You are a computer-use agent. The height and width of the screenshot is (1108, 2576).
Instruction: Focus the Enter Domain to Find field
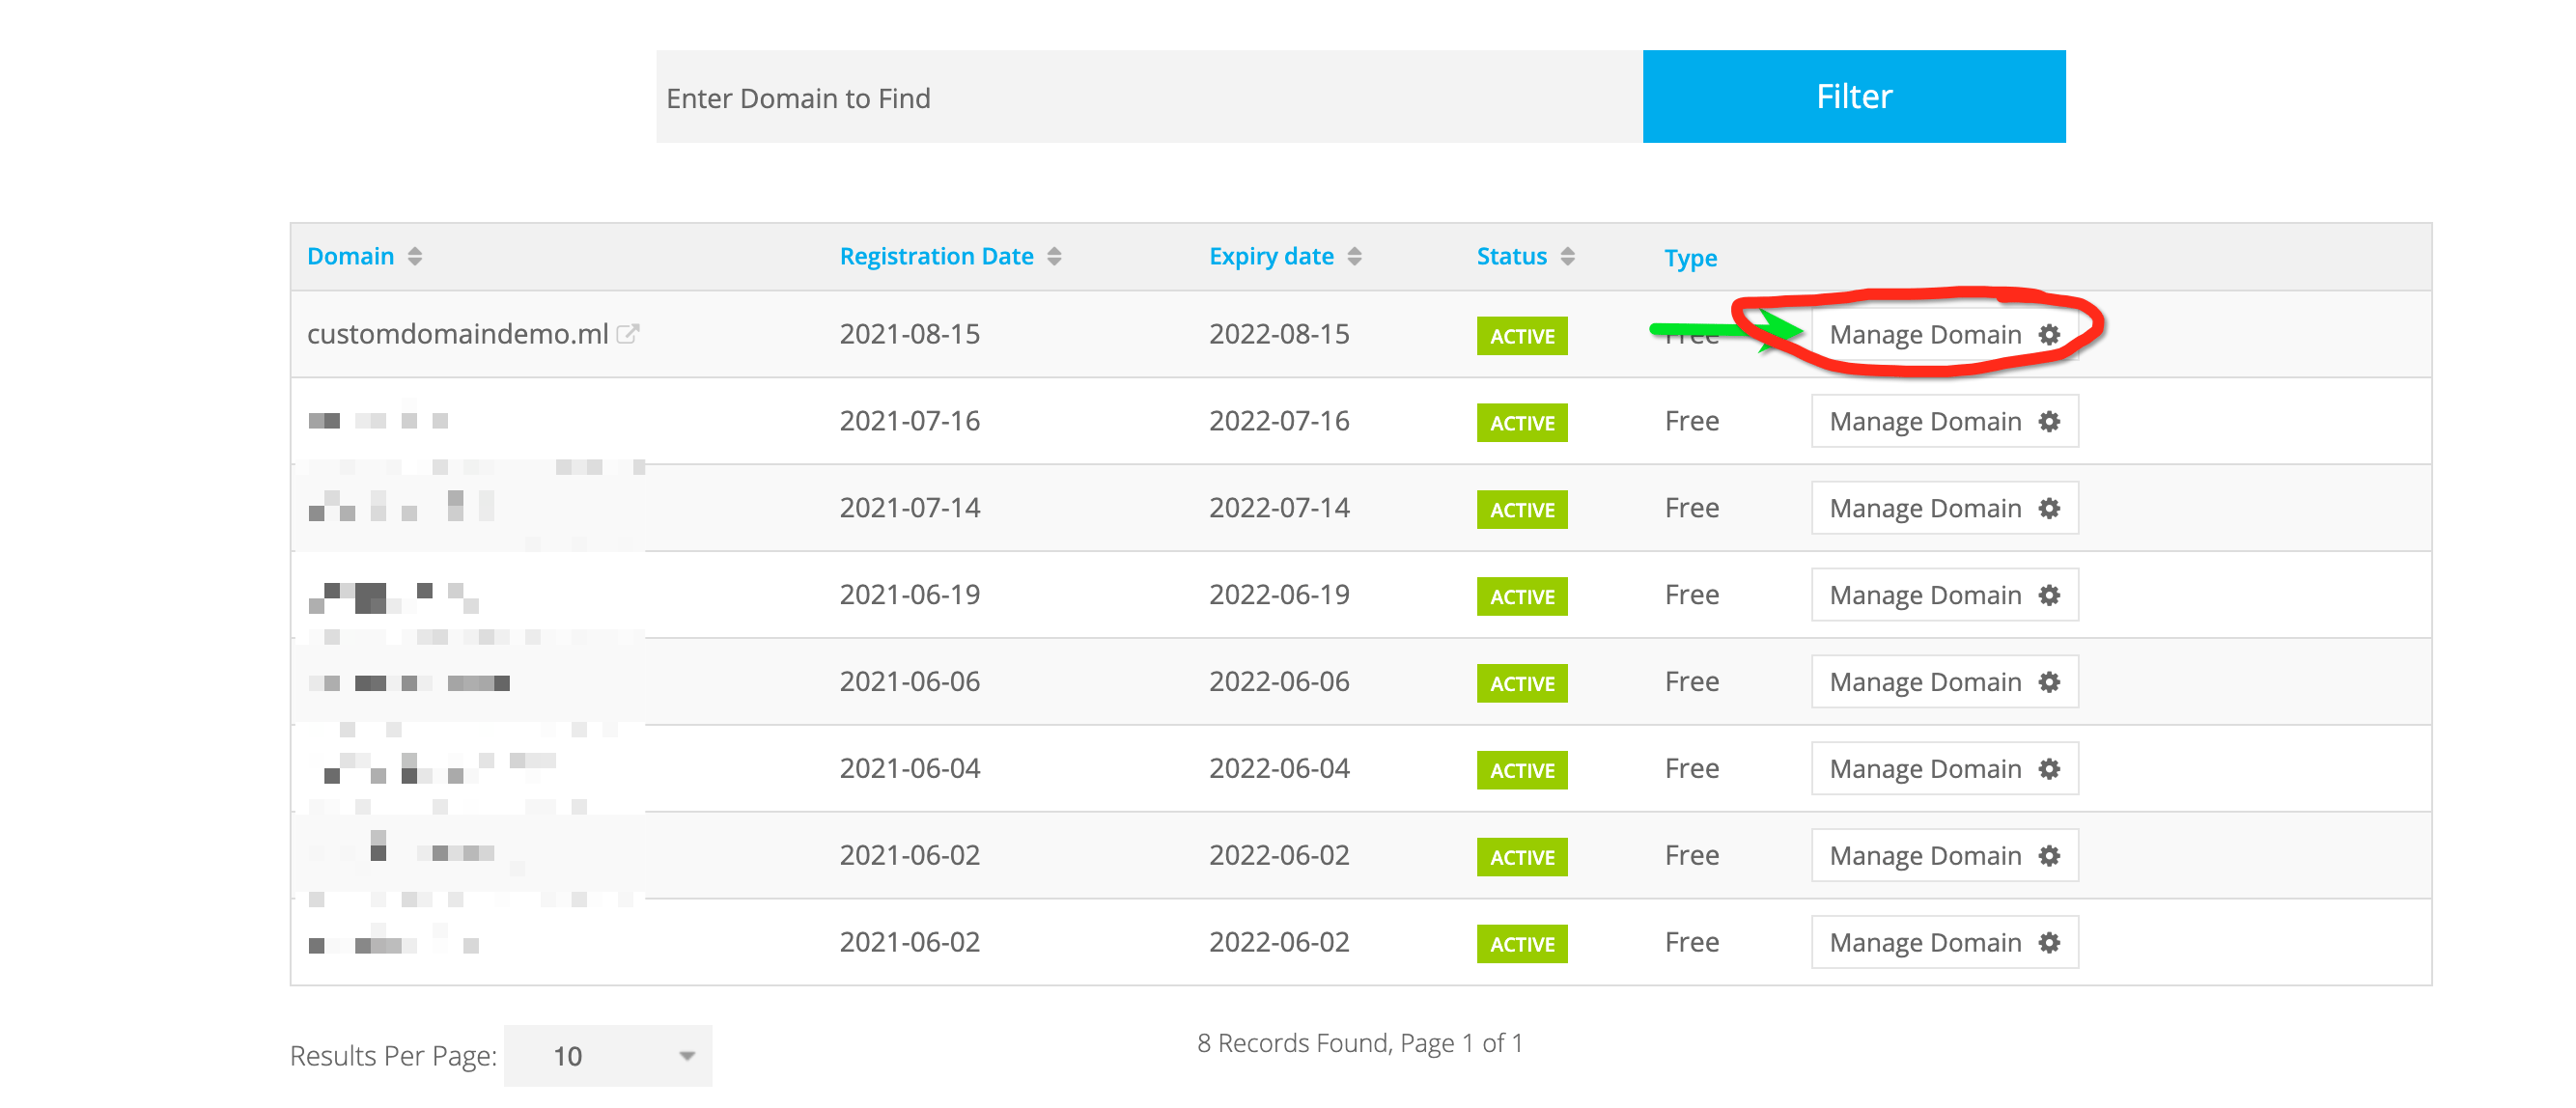pyautogui.click(x=1149, y=97)
